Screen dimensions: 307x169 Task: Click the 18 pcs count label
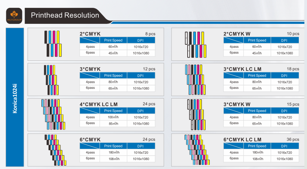click(293, 69)
